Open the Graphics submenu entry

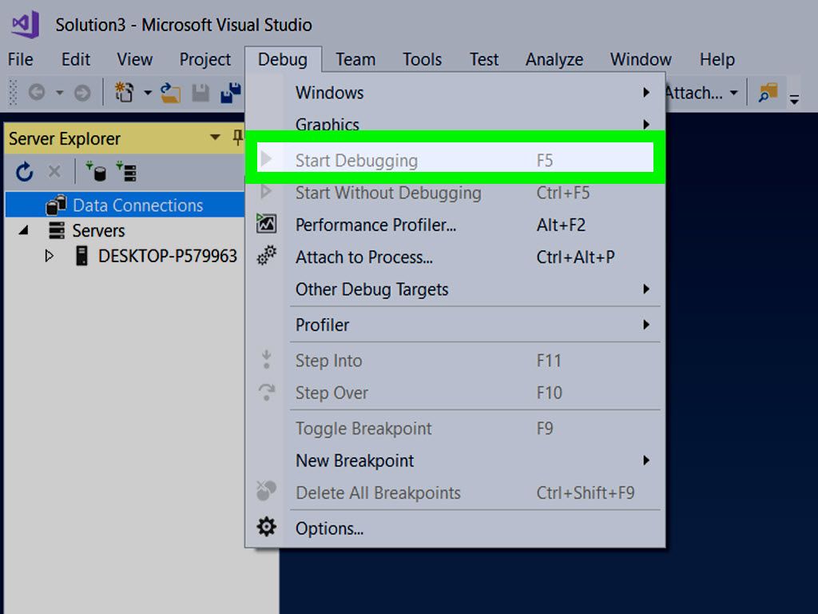coord(455,123)
